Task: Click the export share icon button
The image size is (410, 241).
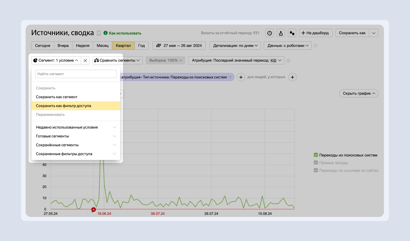Action: [281, 33]
